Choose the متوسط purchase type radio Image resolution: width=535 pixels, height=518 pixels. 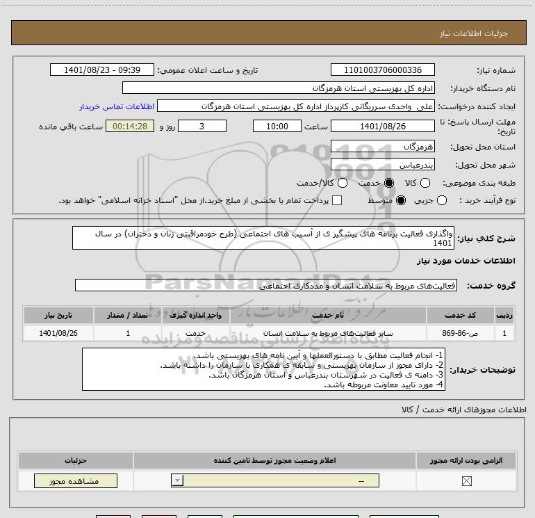point(401,200)
